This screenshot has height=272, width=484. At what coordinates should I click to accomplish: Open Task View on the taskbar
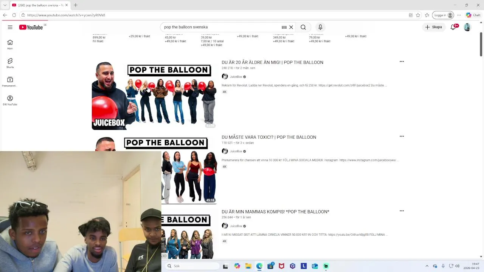[225, 266]
